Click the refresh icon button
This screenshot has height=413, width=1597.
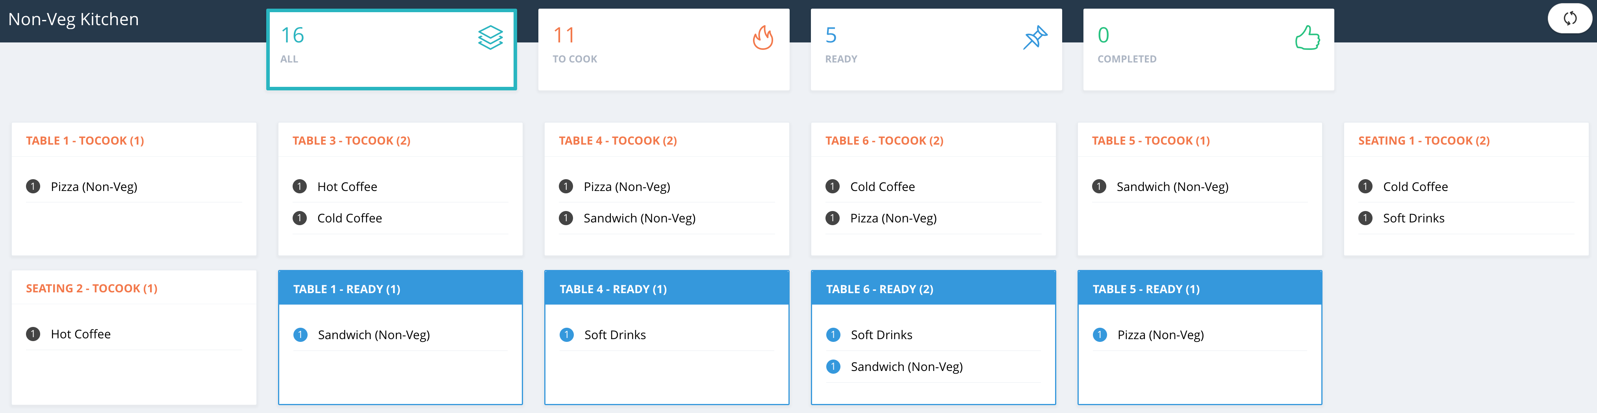1570,18
